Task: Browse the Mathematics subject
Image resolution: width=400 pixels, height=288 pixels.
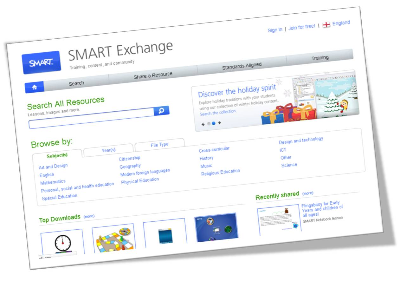Action: (x=53, y=182)
